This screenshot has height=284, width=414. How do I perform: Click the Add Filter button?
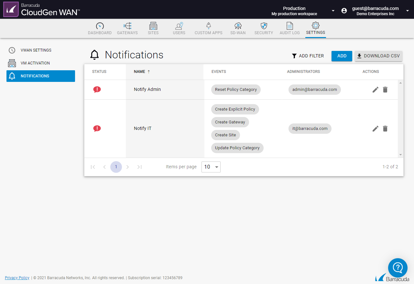308,56
